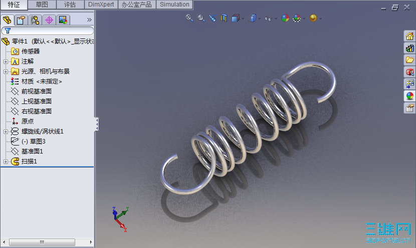
Task: Switch to the 评估 tab
Action: [70, 4]
